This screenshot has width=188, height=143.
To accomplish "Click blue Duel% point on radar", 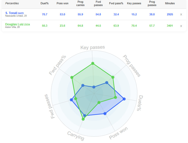I will point(124,99).
